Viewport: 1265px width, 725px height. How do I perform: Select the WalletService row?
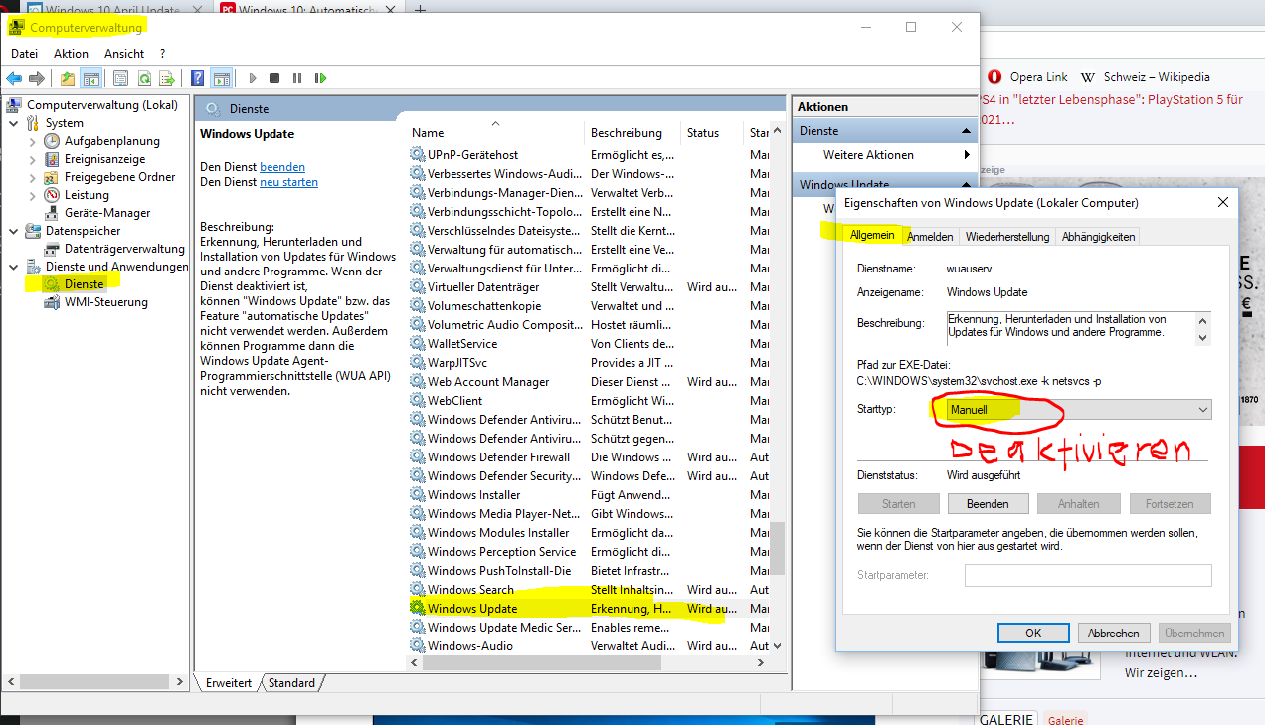click(589, 344)
